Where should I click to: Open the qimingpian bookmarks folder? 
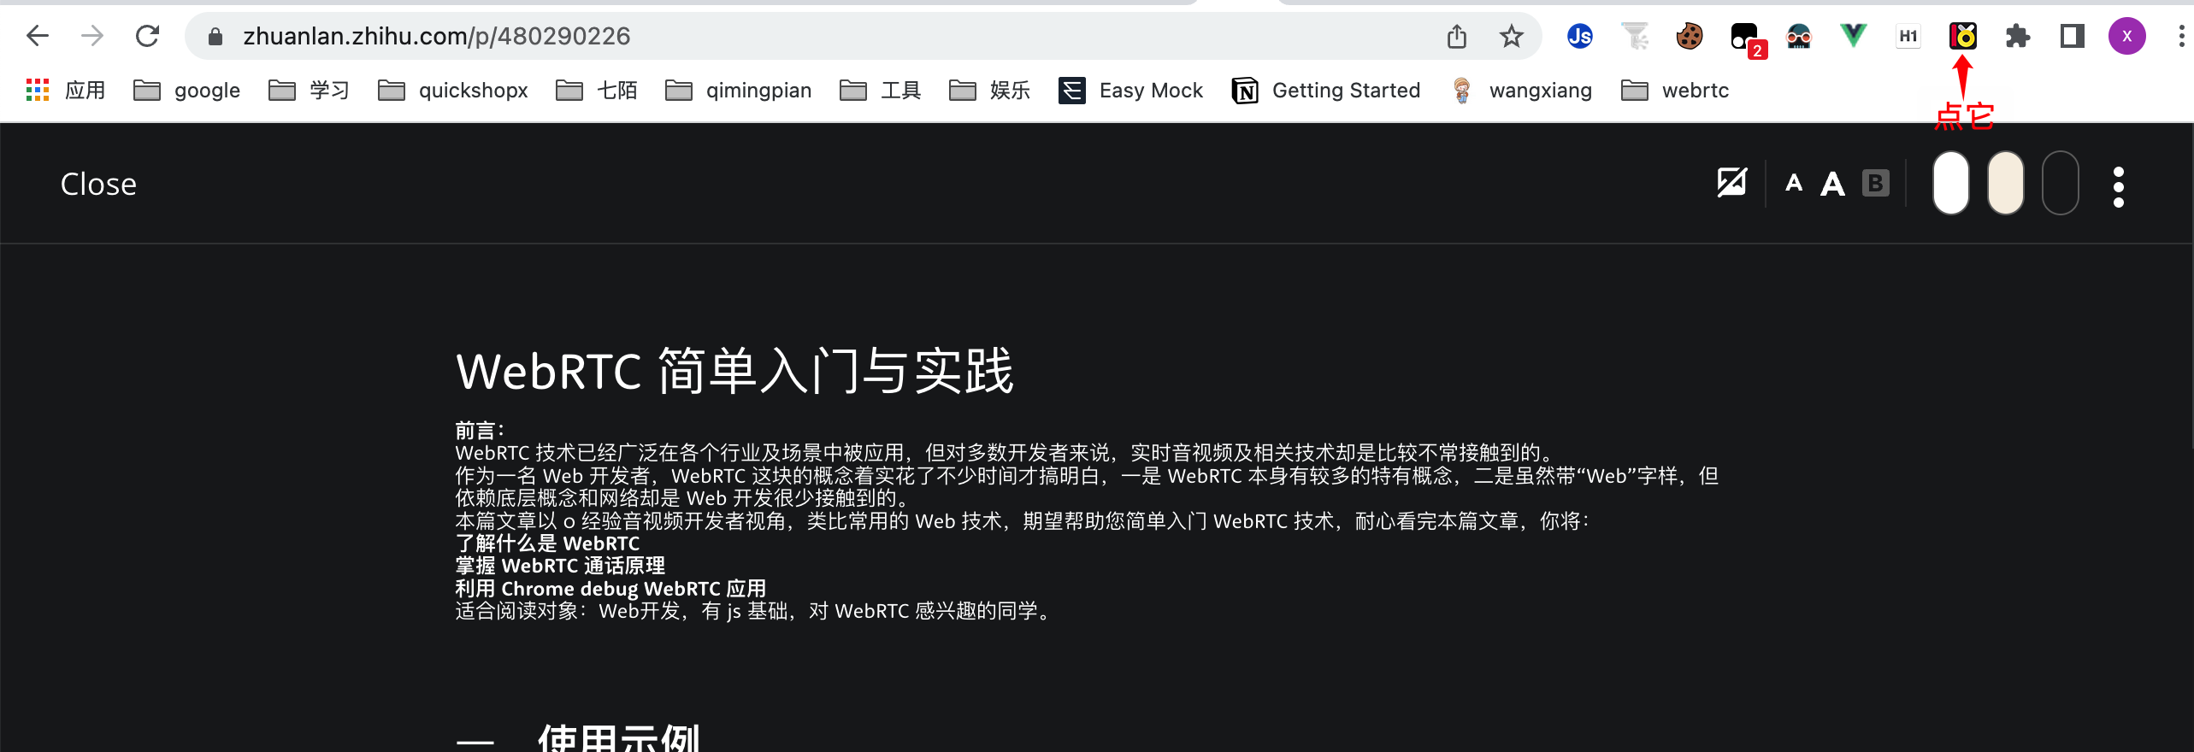(x=739, y=90)
